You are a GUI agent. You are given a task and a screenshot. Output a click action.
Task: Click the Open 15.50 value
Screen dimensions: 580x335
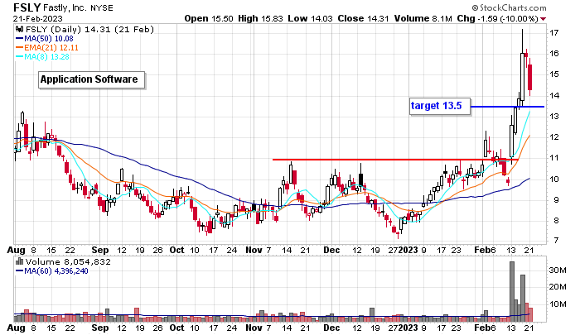tap(209, 18)
